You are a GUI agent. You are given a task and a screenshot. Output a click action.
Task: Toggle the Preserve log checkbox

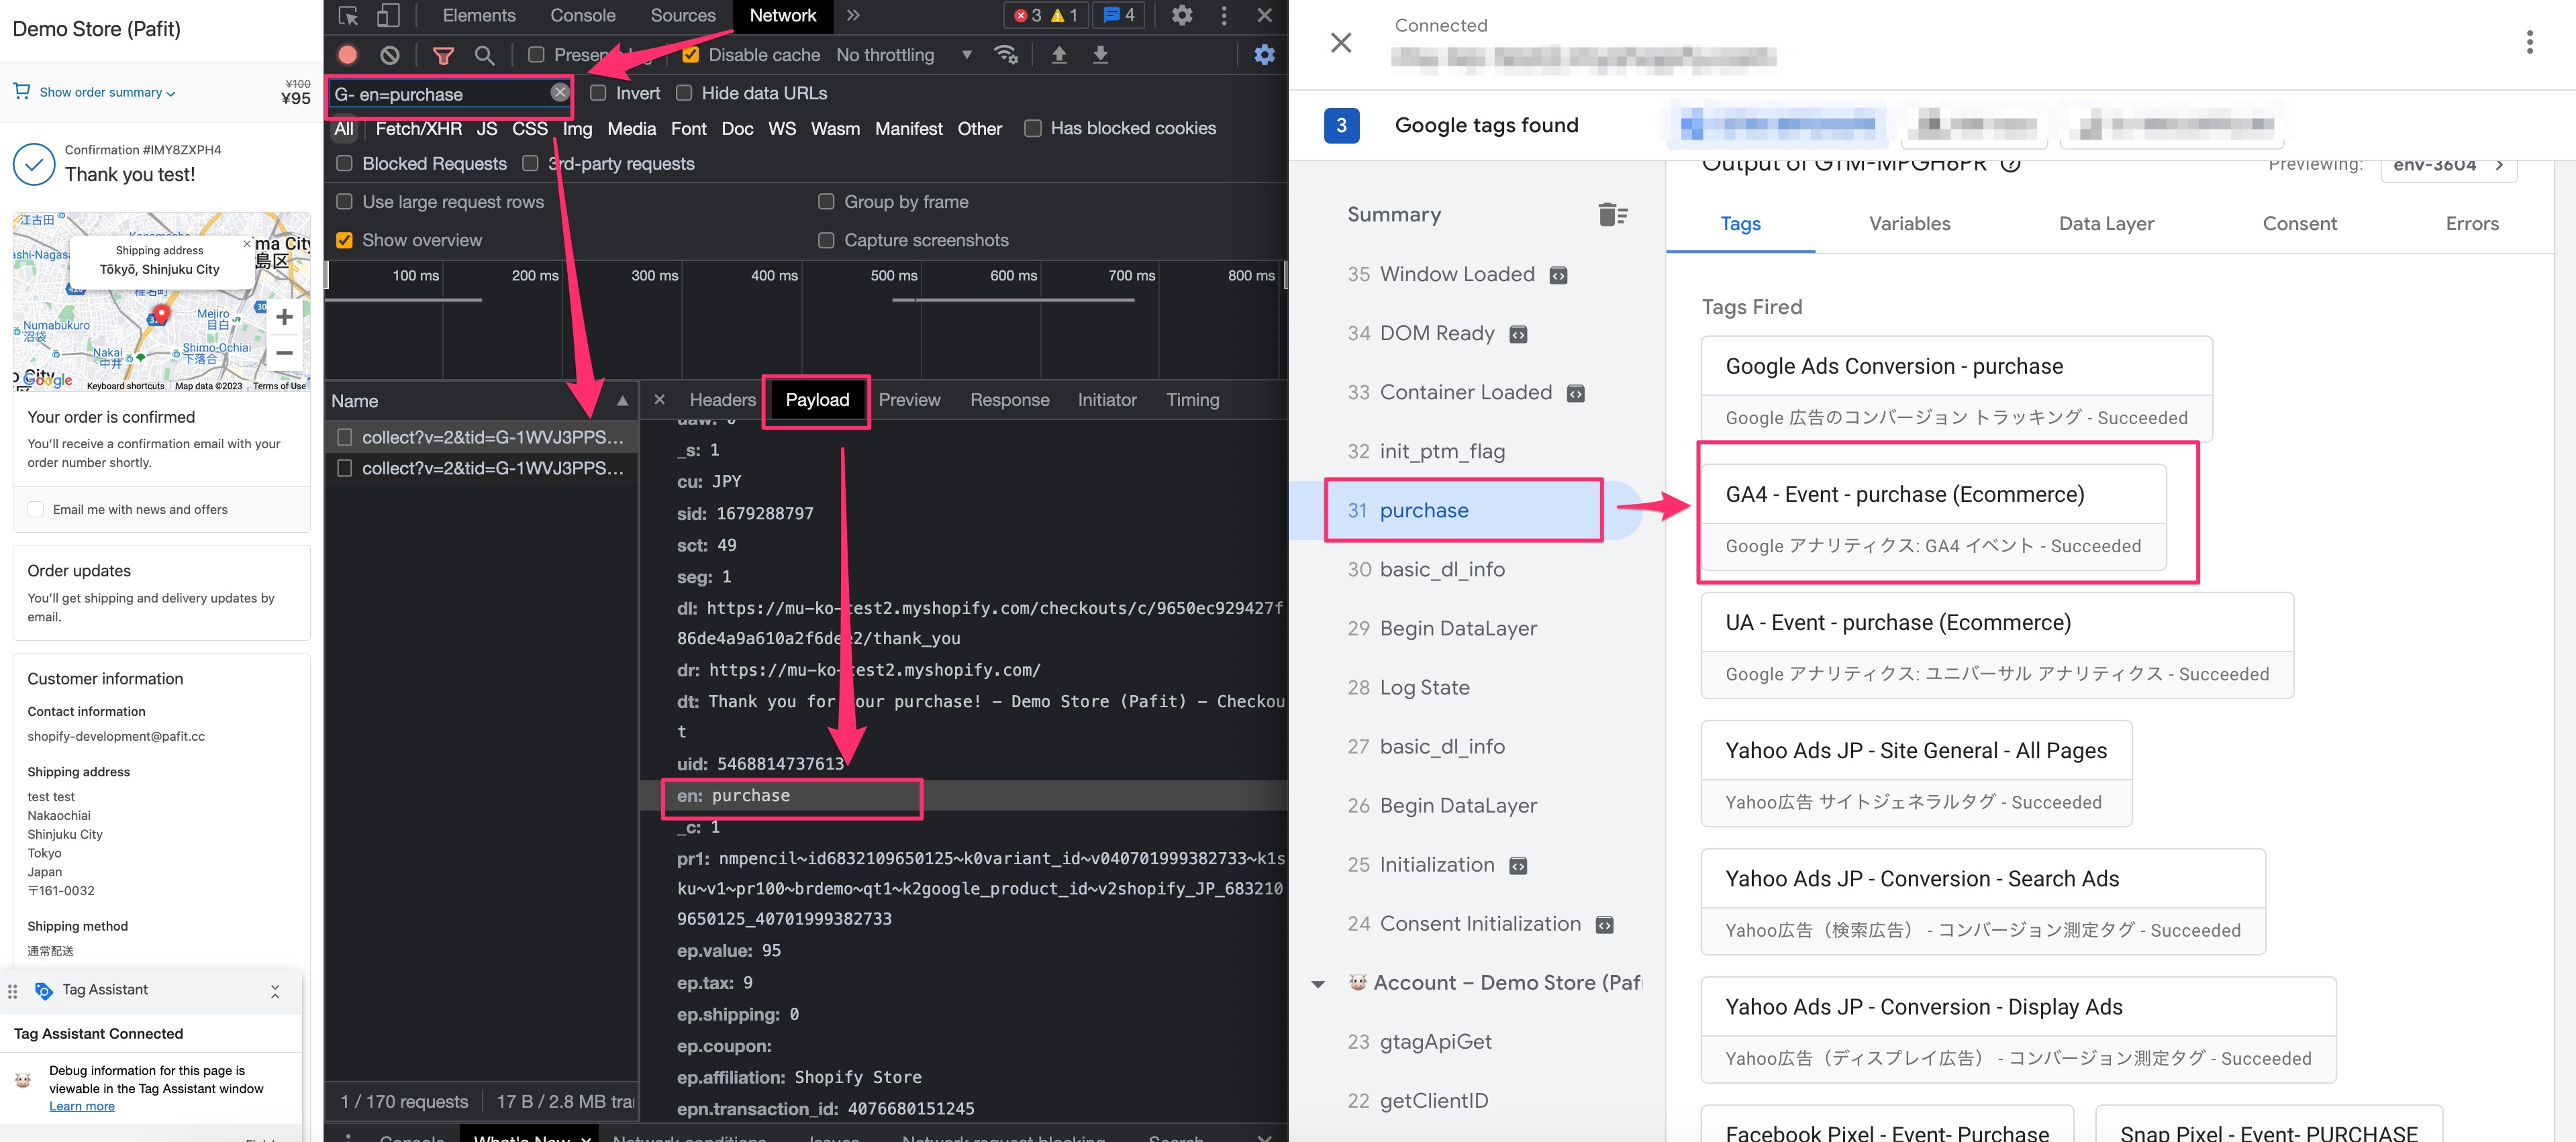(x=536, y=55)
